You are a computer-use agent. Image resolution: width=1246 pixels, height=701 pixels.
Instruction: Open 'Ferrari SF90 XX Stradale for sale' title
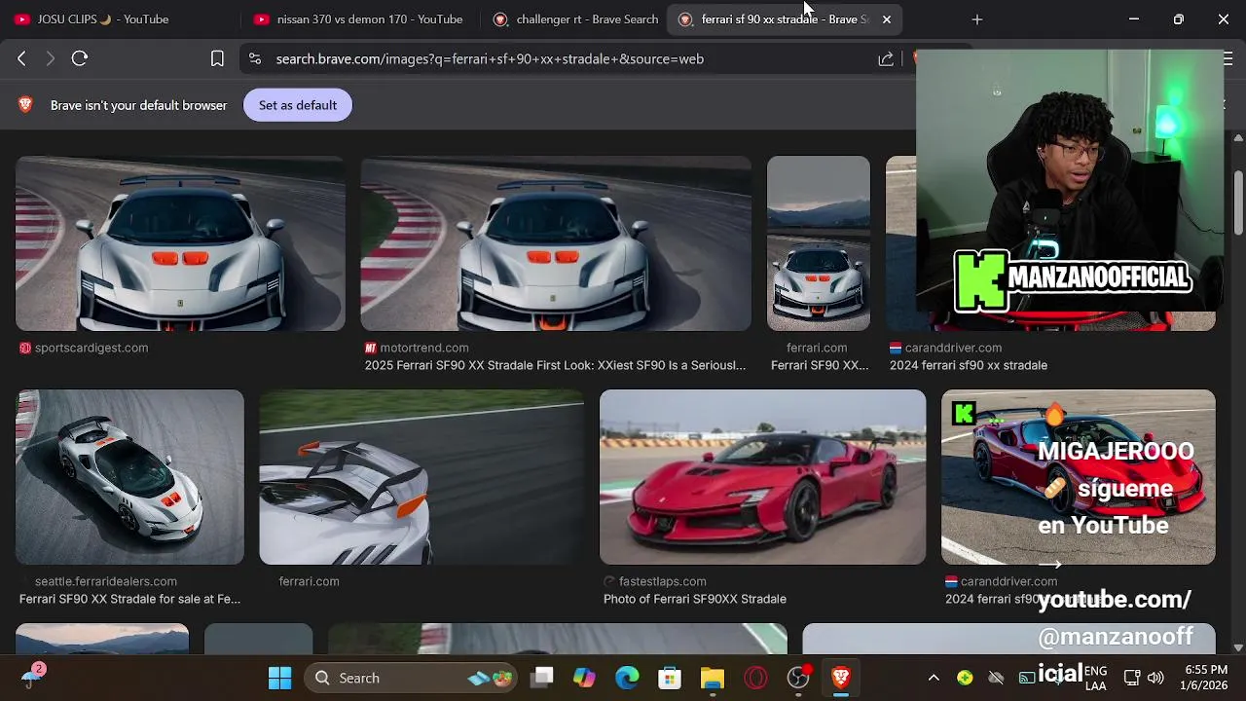tap(129, 599)
